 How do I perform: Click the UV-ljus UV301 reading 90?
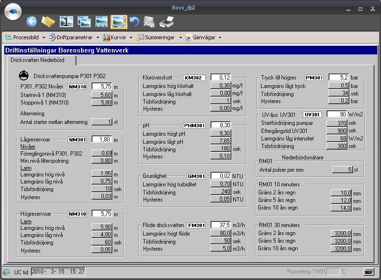click(x=337, y=114)
